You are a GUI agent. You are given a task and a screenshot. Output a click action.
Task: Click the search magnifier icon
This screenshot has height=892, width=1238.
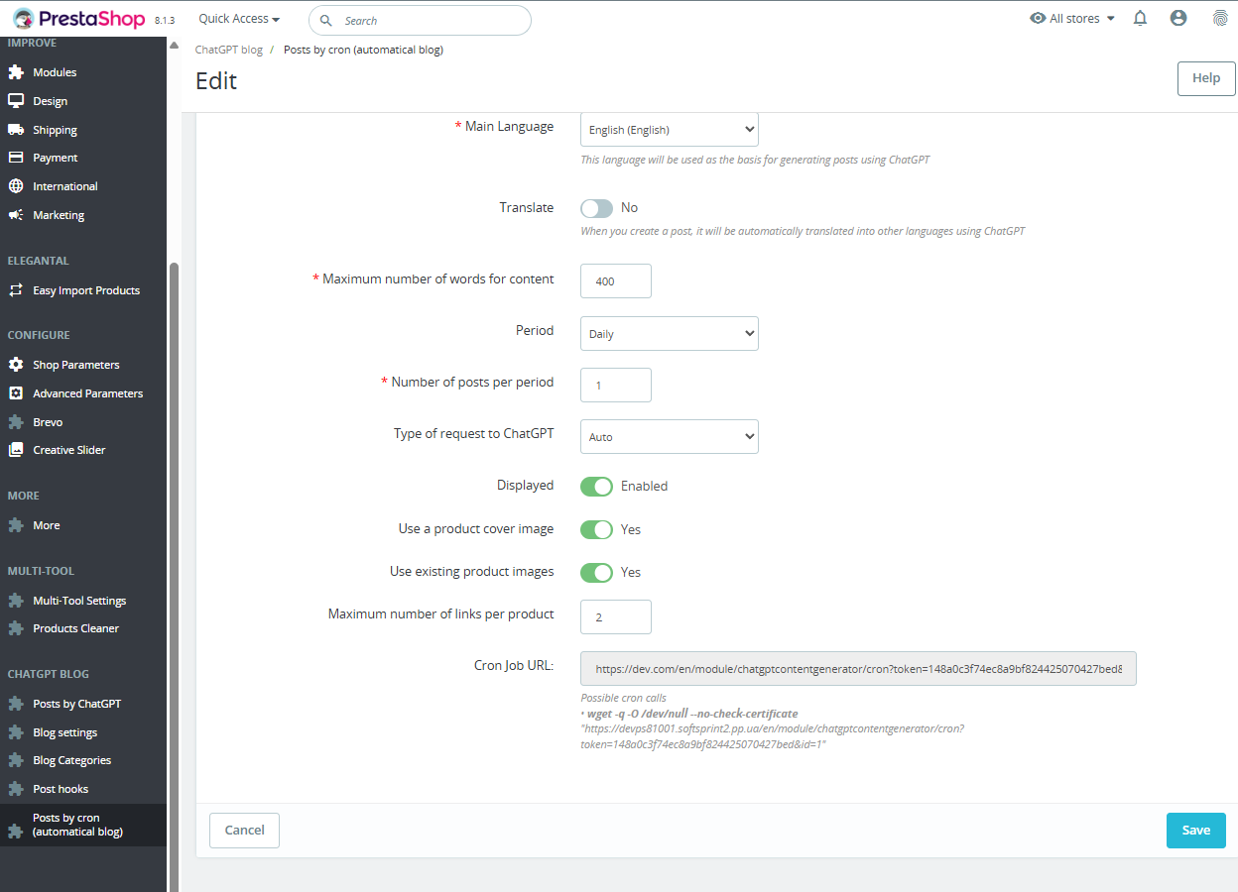click(x=326, y=21)
